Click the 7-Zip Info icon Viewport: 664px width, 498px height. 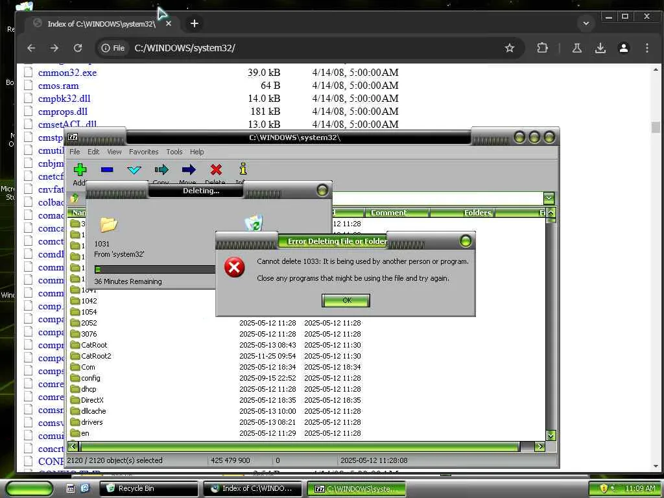tap(243, 169)
